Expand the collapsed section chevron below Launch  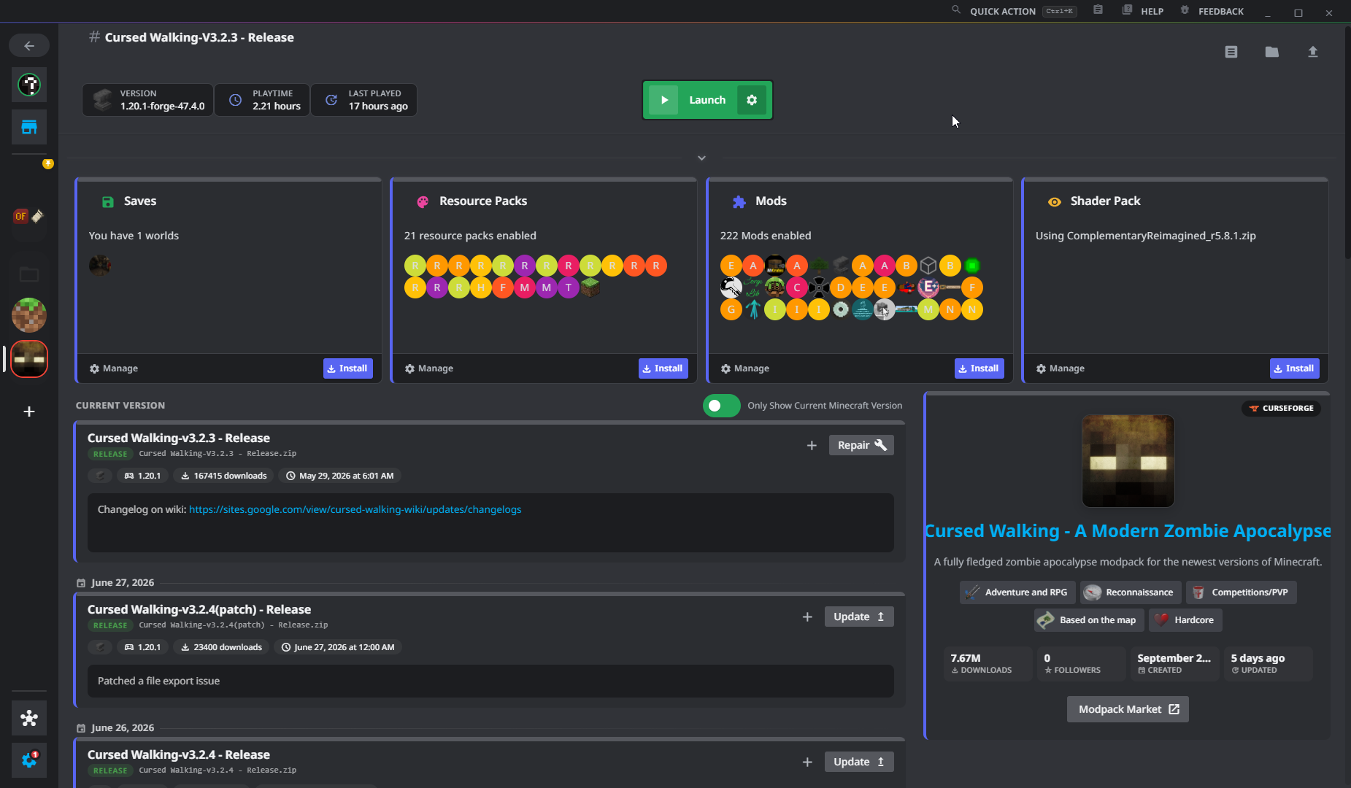(x=701, y=158)
